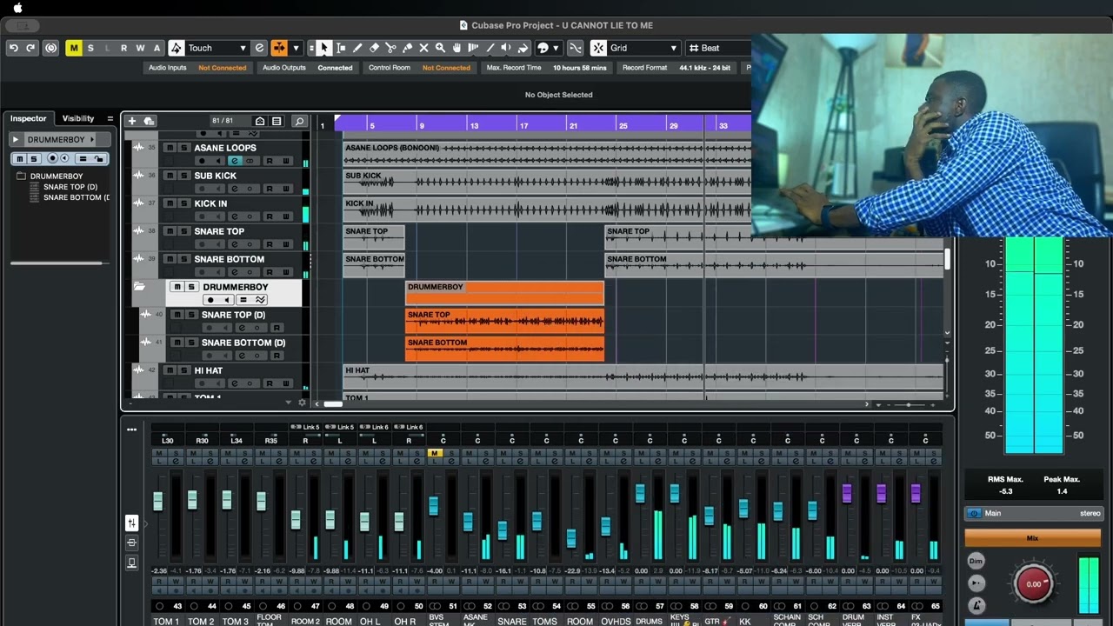
Task: Select SNARE TOP (D) in Inspector list
Action: click(70, 187)
